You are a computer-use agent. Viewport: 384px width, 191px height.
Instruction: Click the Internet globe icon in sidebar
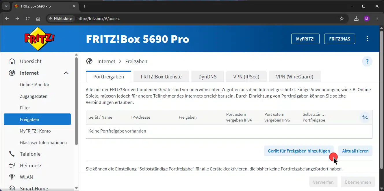(x=12, y=73)
